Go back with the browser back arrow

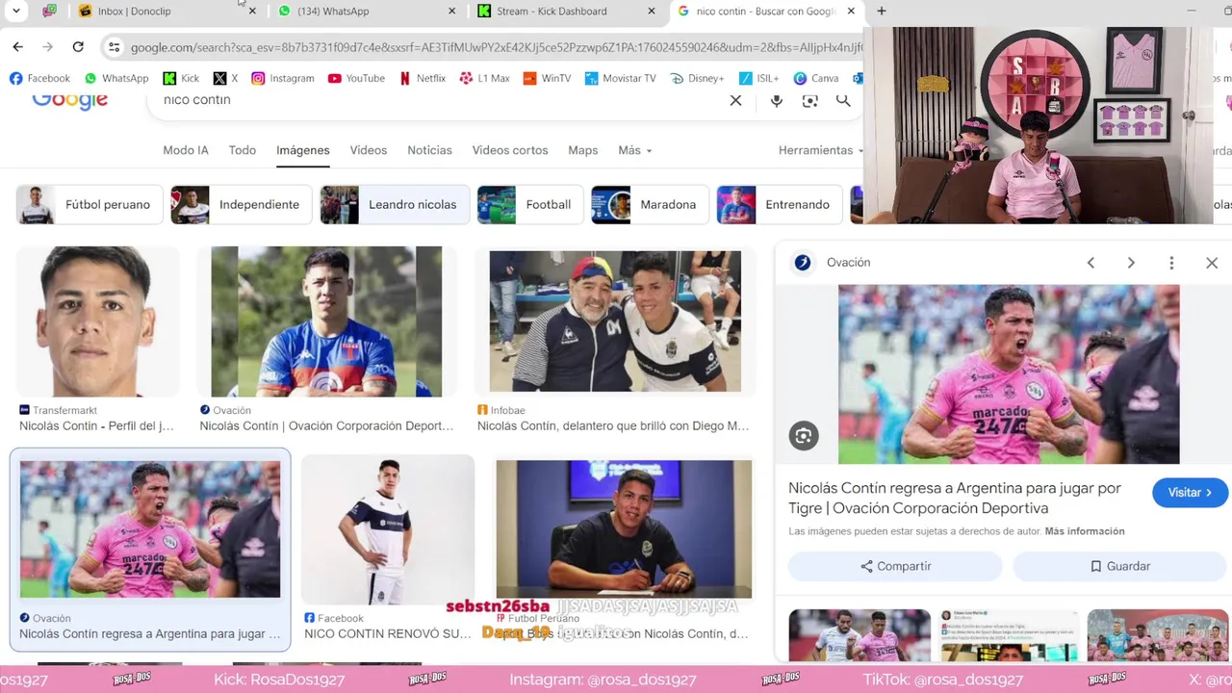[x=18, y=47]
